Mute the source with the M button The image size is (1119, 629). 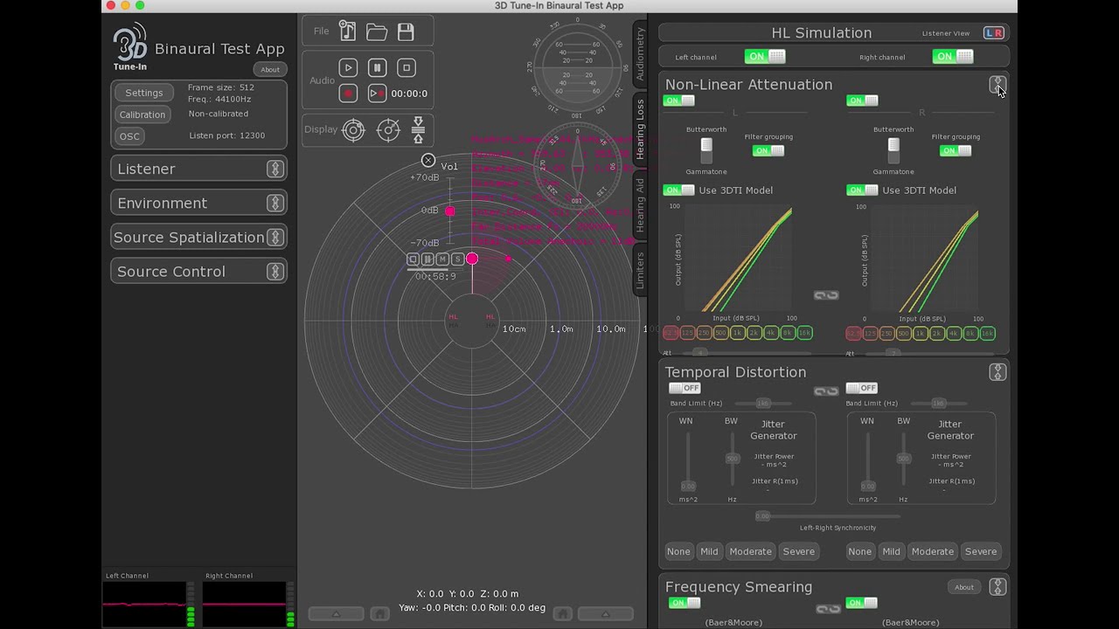click(x=442, y=259)
